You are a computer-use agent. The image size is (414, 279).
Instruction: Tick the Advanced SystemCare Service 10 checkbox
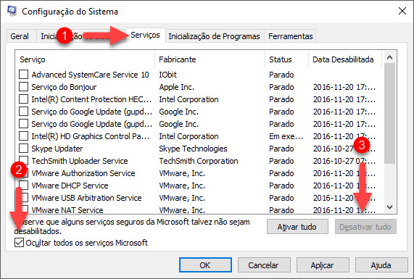point(23,74)
